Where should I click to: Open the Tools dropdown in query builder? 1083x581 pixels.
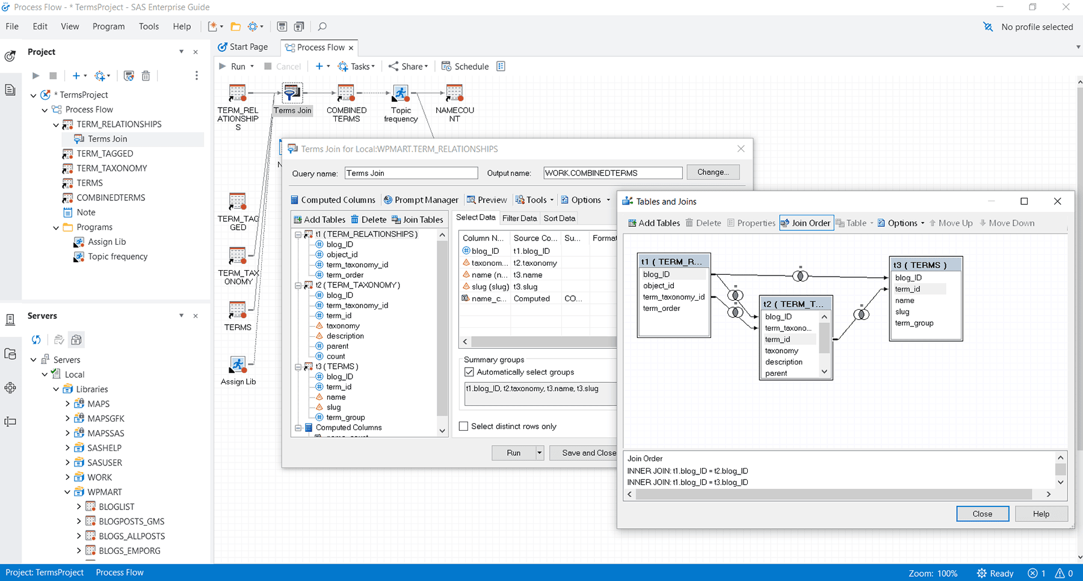pos(535,200)
